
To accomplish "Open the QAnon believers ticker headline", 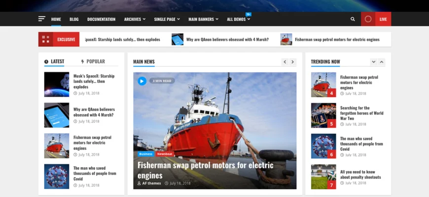I will click(x=227, y=39).
